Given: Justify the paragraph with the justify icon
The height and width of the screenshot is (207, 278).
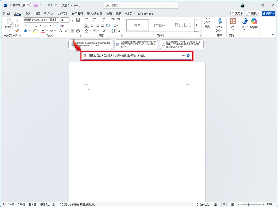Looking at the screenshot, I should pos(103,25).
